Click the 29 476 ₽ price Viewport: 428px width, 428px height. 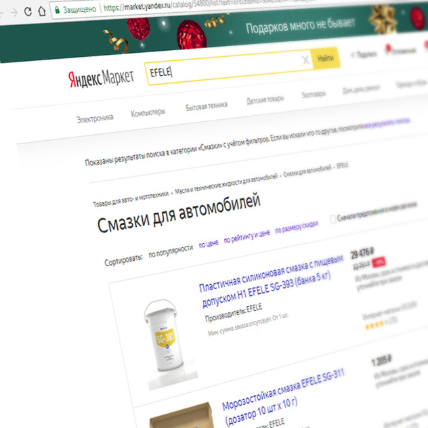[362, 253]
